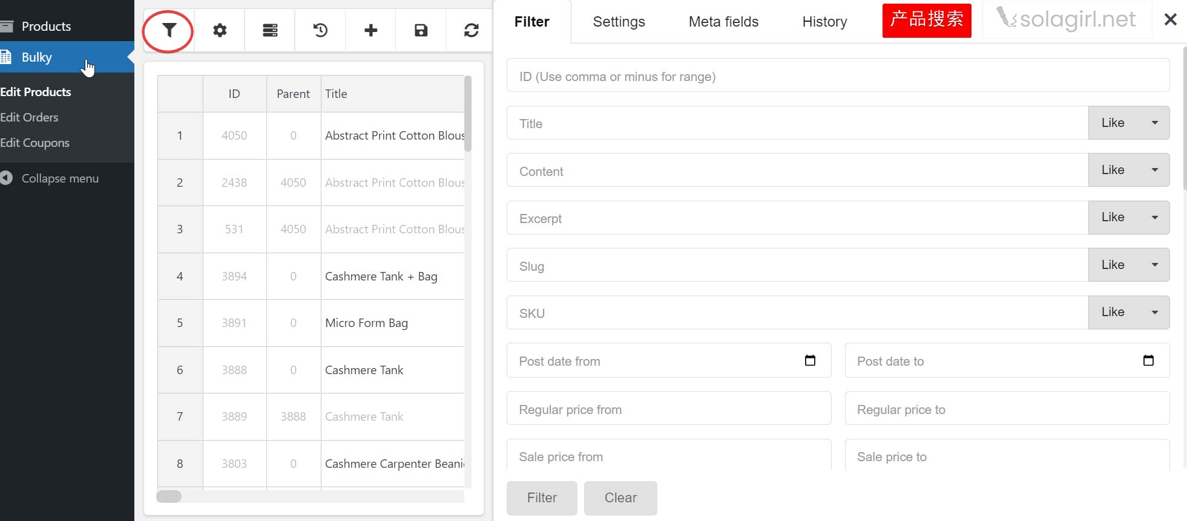Screen dimensions: 1187x521
Task: Focus the ID range input field
Action: pyautogui.click(x=838, y=76)
